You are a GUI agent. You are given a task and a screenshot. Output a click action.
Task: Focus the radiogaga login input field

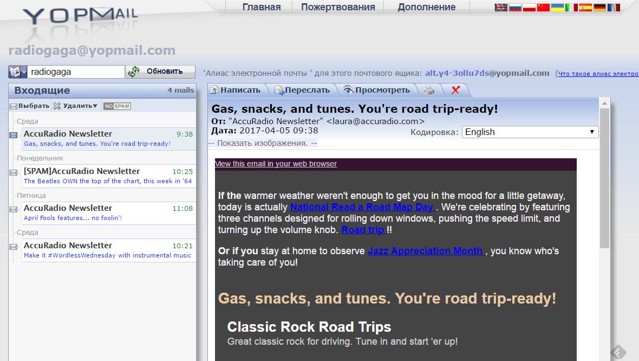(x=76, y=72)
